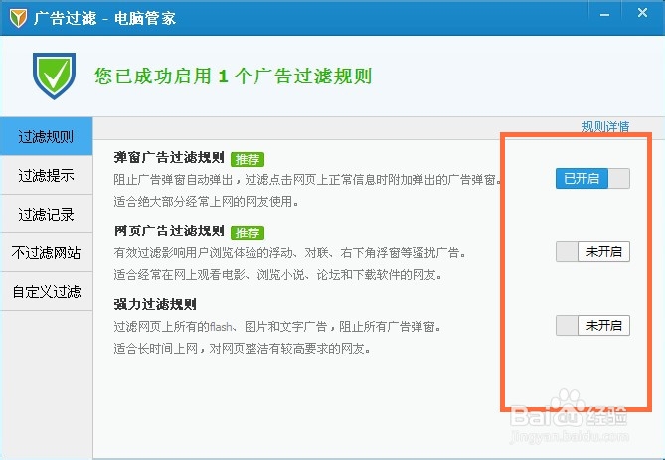The width and height of the screenshot is (665, 460).
Task: Click the text 适合长时间上网，对网页整洁有较高要求的网友
Action: click(243, 349)
